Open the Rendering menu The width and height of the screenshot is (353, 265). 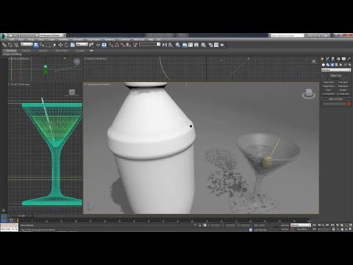coord(110,40)
